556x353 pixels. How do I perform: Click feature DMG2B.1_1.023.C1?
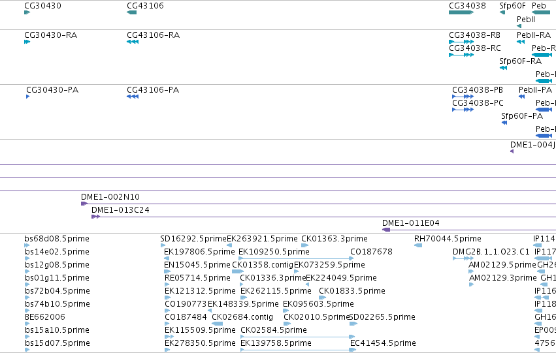coord(491,252)
